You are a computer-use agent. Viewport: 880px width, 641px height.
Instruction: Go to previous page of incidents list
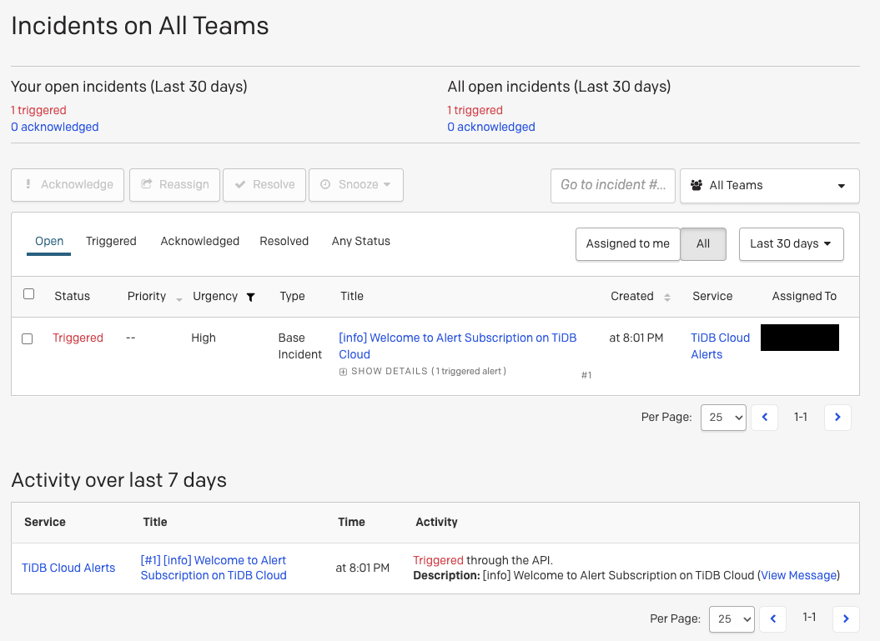coord(765,418)
